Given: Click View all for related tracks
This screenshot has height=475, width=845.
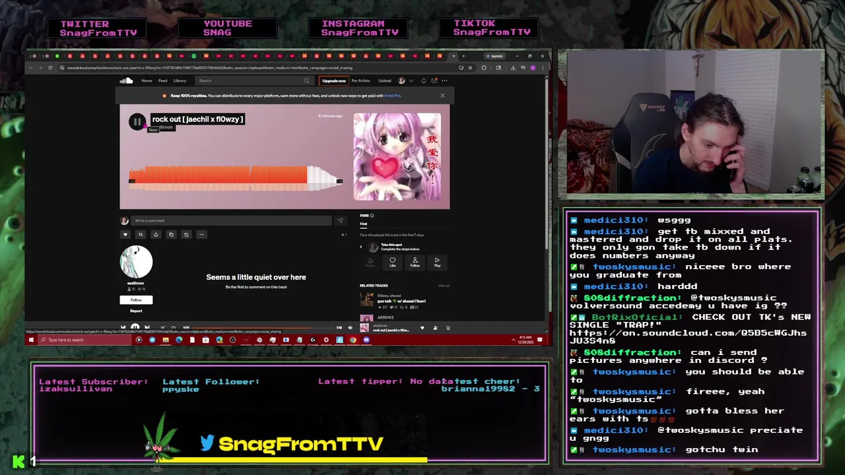Looking at the screenshot, I should [x=444, y=286].
